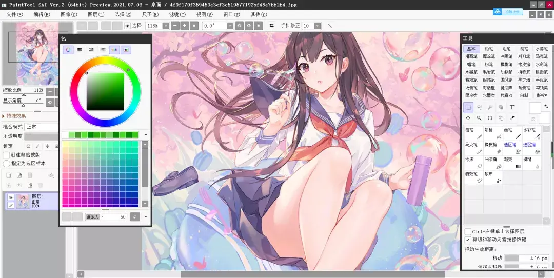This screenshot has width=554, height=278.
Task: Open dropdown arrow beside green color history
Action: tap(146, 134)
